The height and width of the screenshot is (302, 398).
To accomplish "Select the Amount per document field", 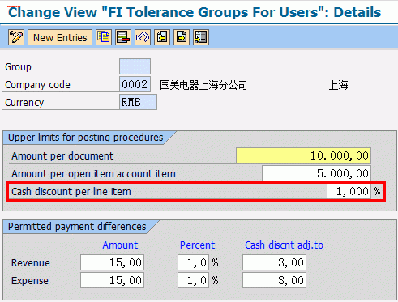I will [x=303, y=155].
